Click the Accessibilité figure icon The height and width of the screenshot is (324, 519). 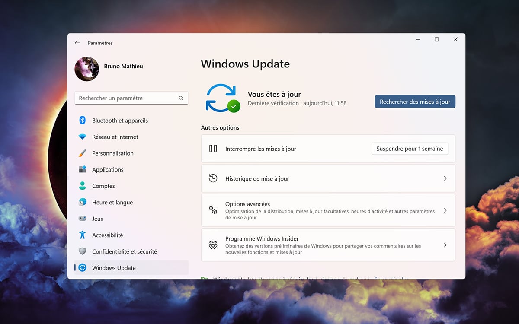pos(82,235)
